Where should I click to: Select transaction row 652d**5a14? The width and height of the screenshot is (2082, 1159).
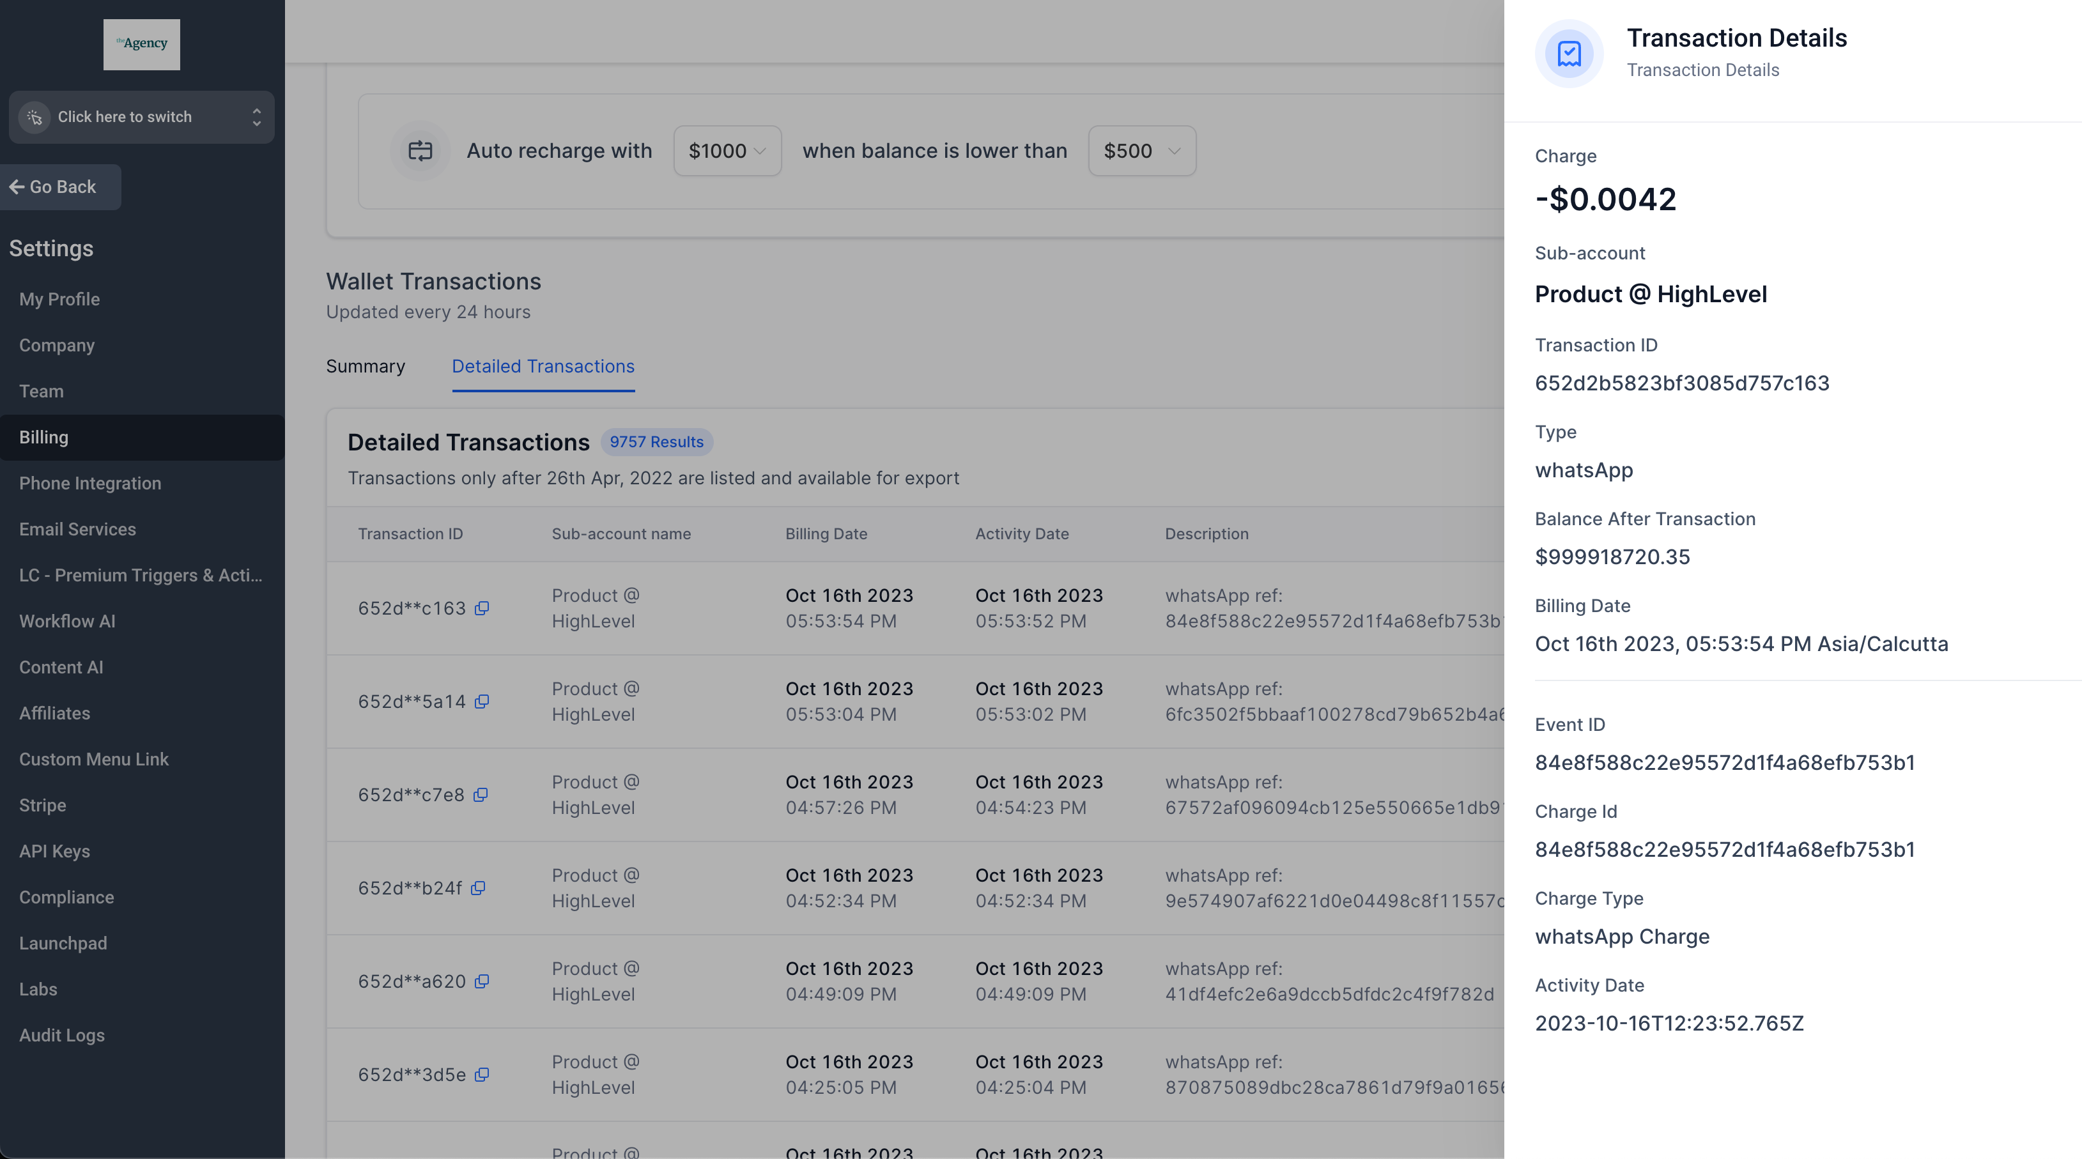pos(915,702)
